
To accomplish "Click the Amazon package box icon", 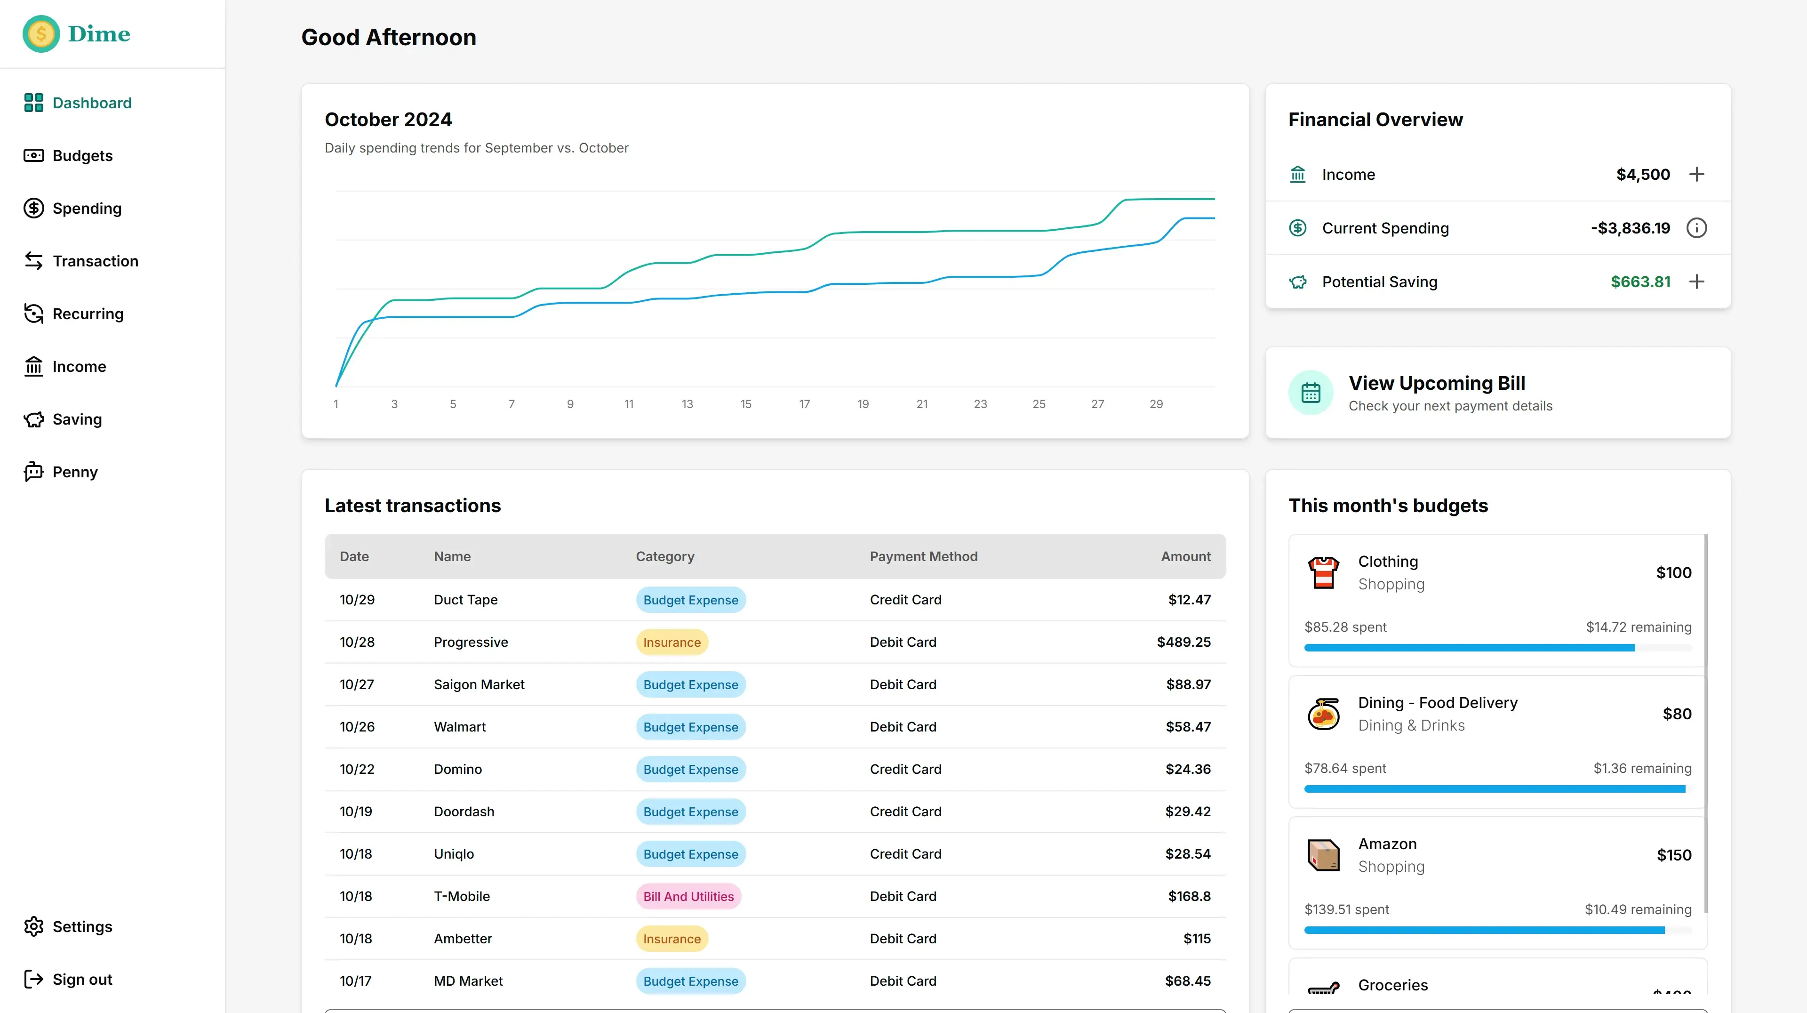I will click(1324, 855).
